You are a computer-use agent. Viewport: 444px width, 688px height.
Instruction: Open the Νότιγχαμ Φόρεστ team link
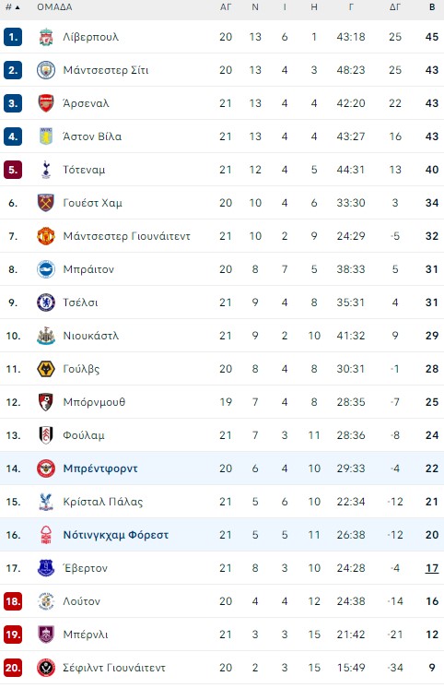pos(116,535)
